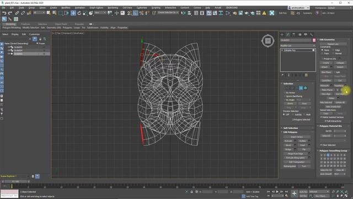Click the time slider handle
This screenshot has height=199, width=353.
coord(16,181)
